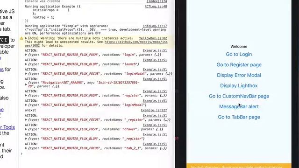Image resolution: width=299 pixels, height=168 pixels.
Task: Open Example.js:51 link above the PUSH drawer action
Action: [155, 125]
